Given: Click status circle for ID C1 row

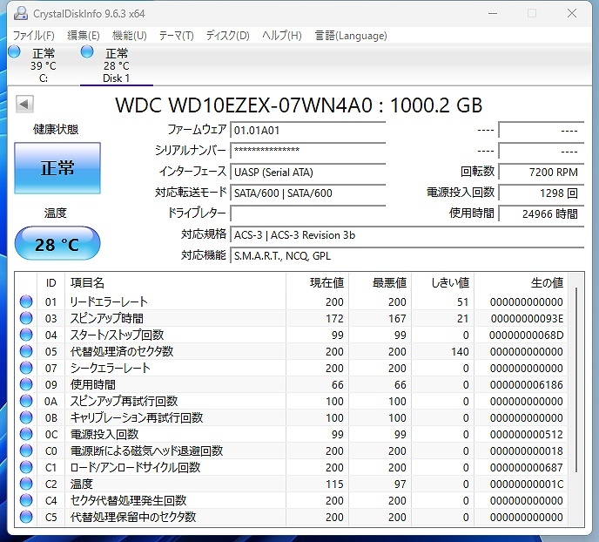Looking at the screenshot, I should 26,467.
